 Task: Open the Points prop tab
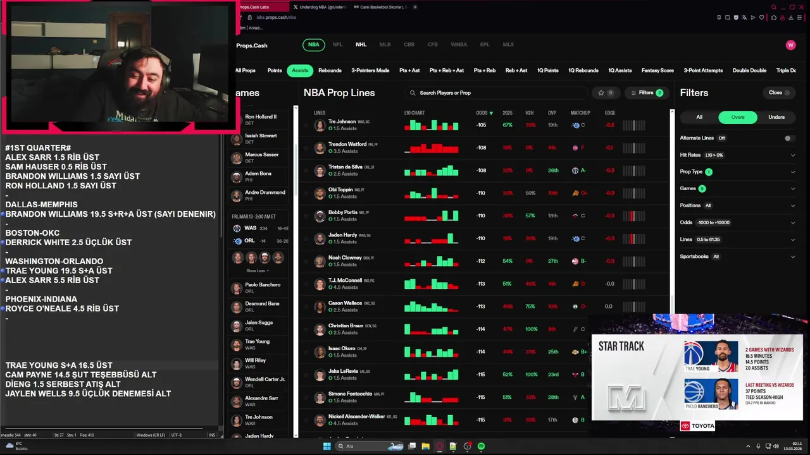(x=275, y=71)
